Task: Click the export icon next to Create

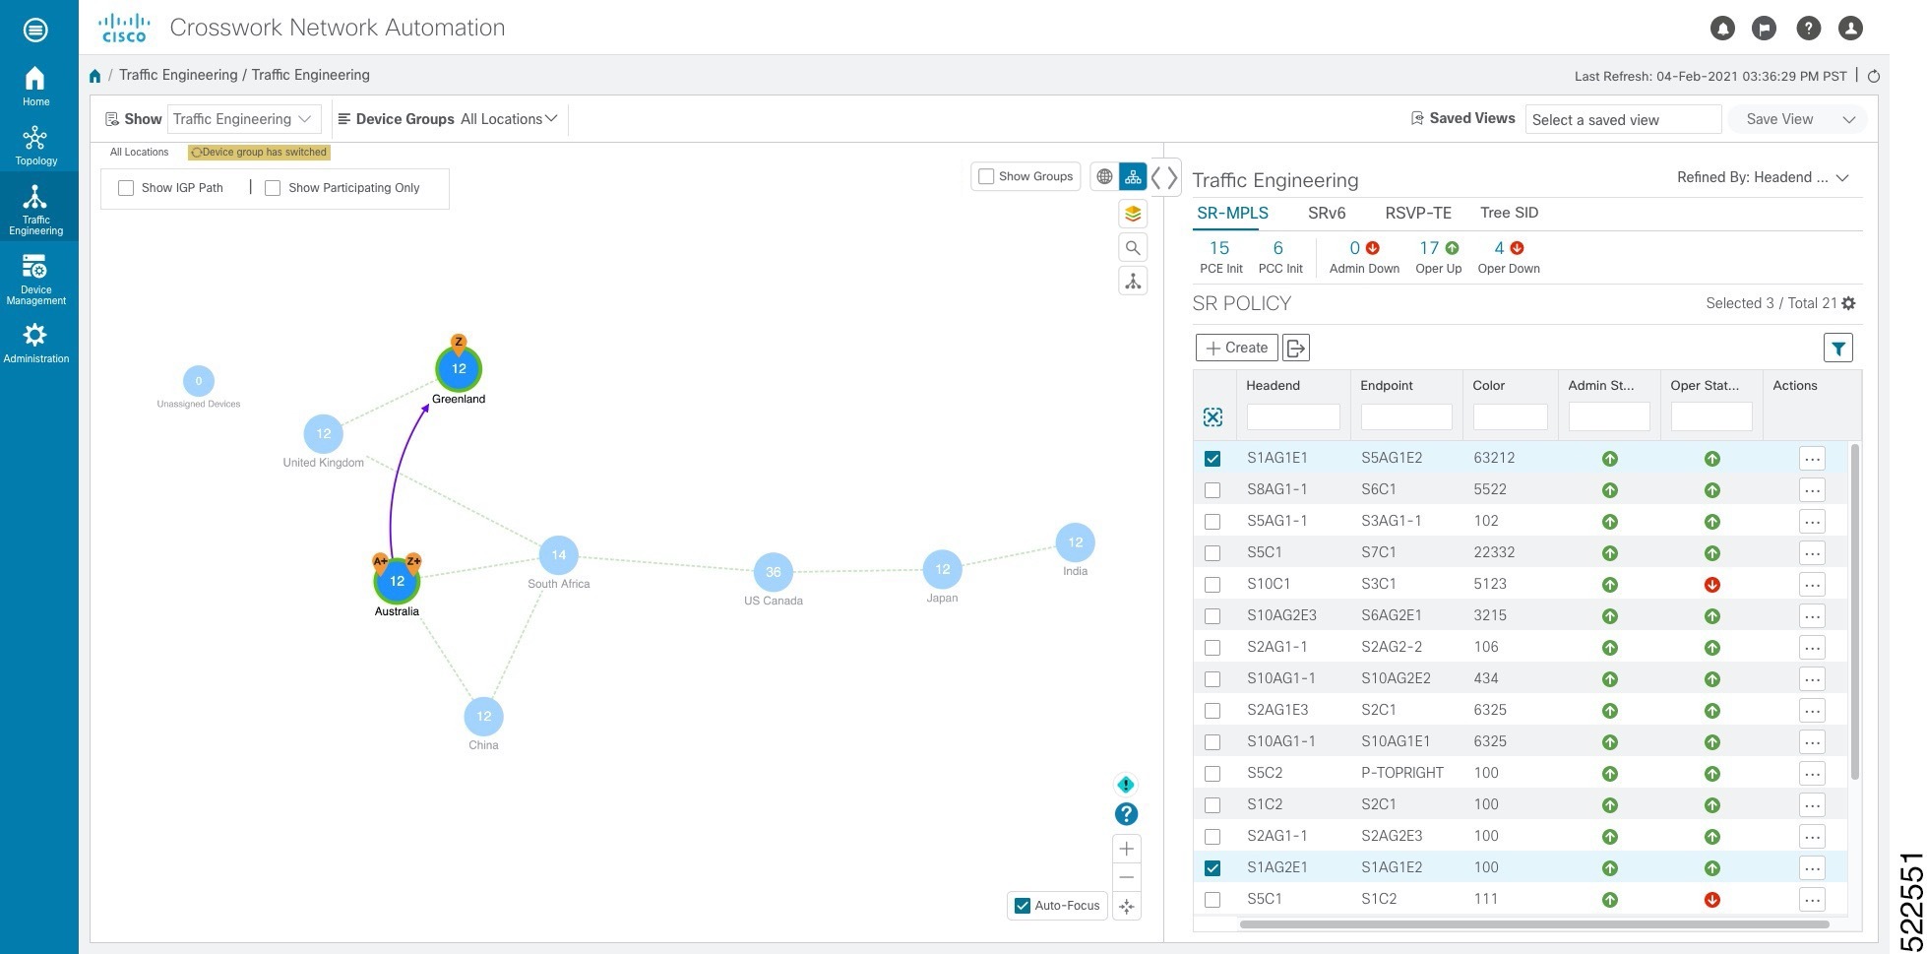Action: pyautogui.click(x=1296, y=348)
